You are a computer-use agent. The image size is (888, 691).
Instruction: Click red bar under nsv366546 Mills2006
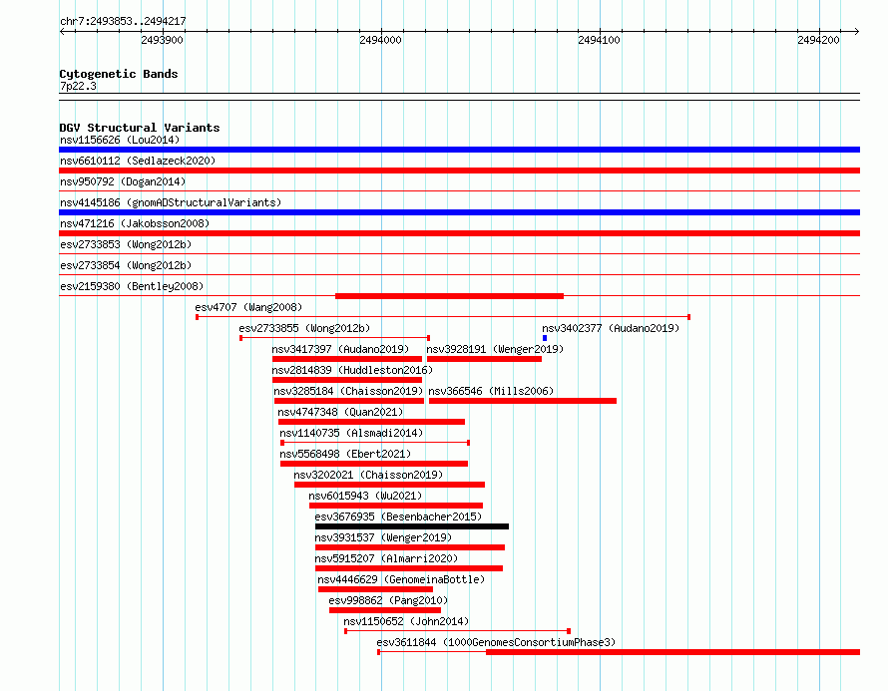point(523,401)
